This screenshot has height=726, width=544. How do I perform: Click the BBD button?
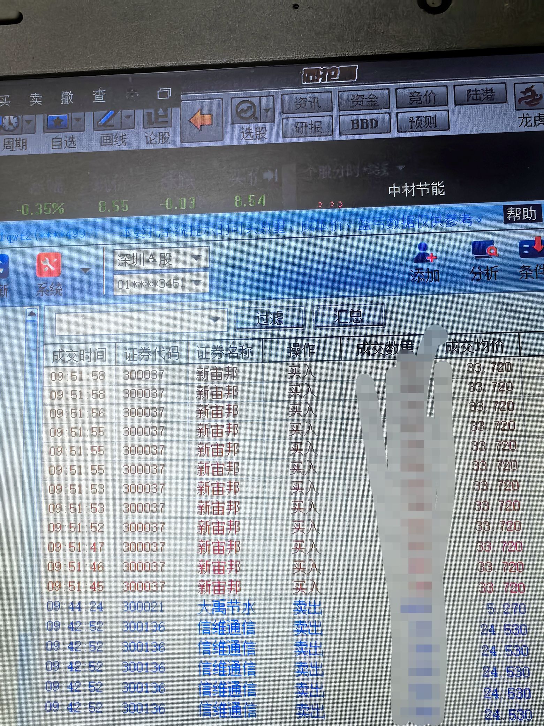click(x=364, y=124)
